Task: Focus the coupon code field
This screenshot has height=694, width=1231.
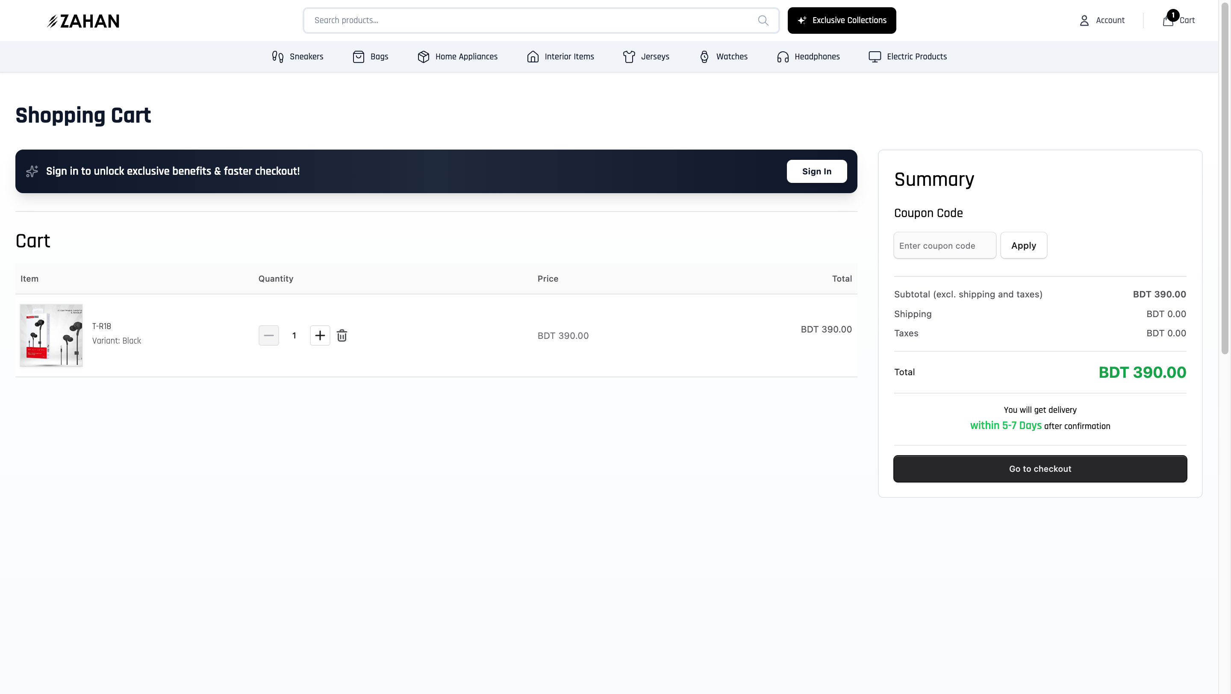Action: pyautogui.click(x=944, y=245)
